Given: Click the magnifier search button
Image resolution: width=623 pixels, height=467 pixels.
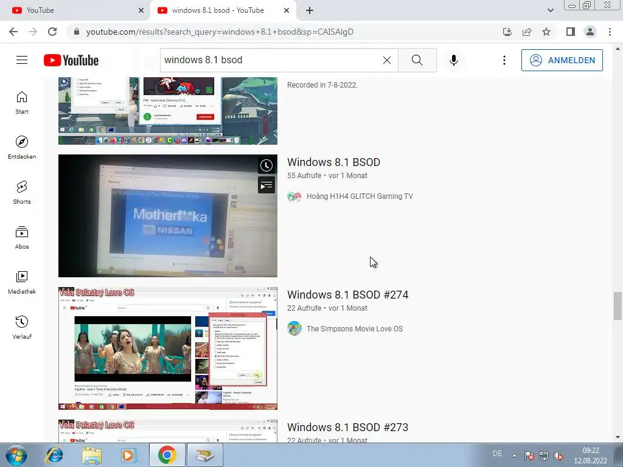Looking at the screenshot, I should (417, 60).
